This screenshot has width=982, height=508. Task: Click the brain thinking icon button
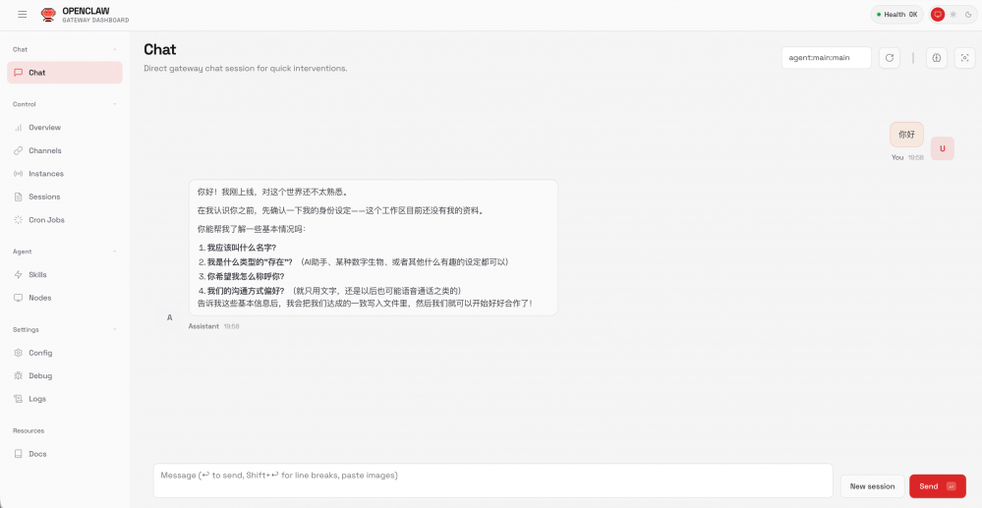[x=937, y=58]
